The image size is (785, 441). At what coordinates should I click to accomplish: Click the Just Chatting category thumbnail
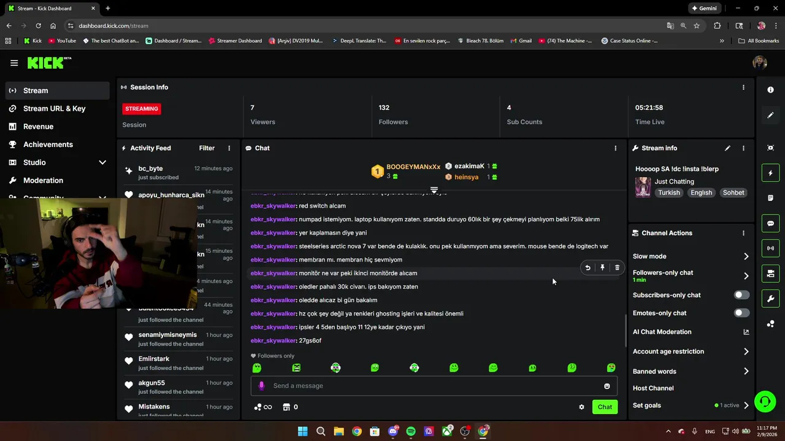click(x=643, y=187)
